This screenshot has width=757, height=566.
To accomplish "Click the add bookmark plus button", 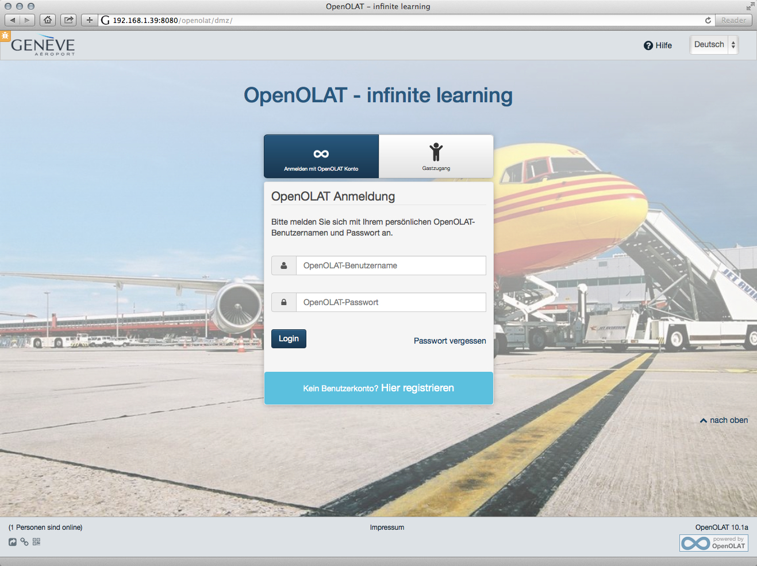I will point(89,20).
